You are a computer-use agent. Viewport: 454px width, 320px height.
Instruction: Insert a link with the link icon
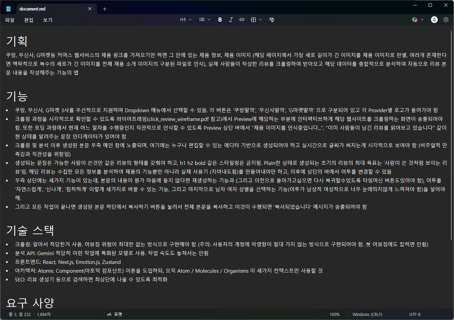(242, 20)
